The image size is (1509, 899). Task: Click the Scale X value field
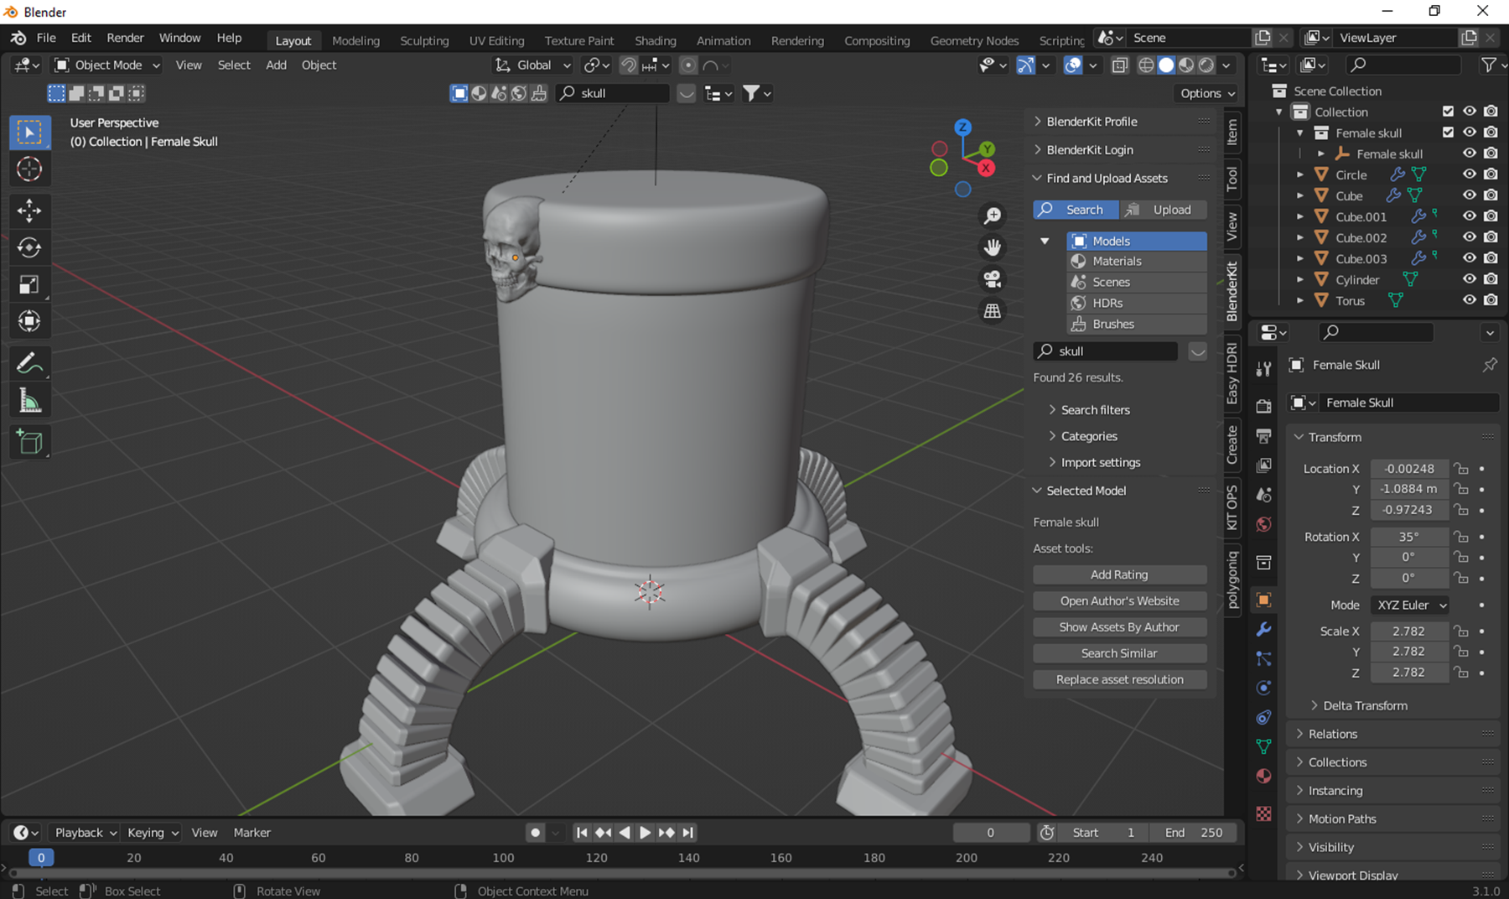pos(1409,631)
